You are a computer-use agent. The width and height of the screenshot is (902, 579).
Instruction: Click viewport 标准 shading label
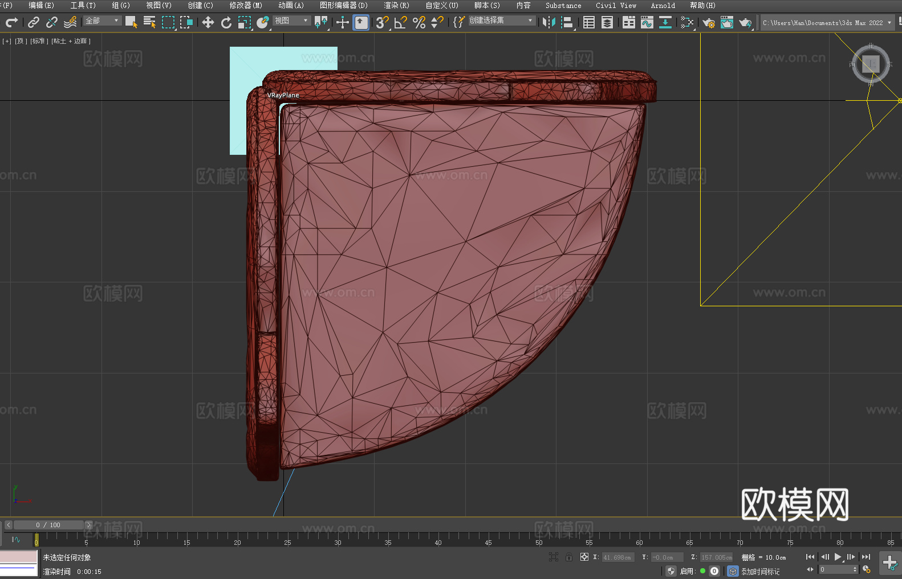[x=39, y=41]
